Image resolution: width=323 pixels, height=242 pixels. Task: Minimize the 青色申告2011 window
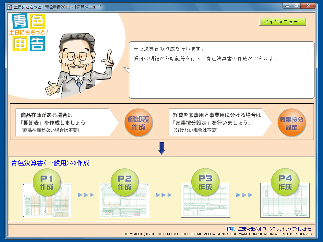(287, 6)
